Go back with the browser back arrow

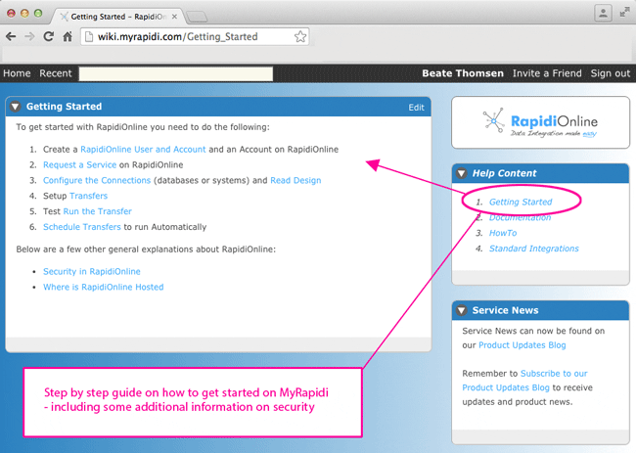pyautogui.click(x=11, y=36)
